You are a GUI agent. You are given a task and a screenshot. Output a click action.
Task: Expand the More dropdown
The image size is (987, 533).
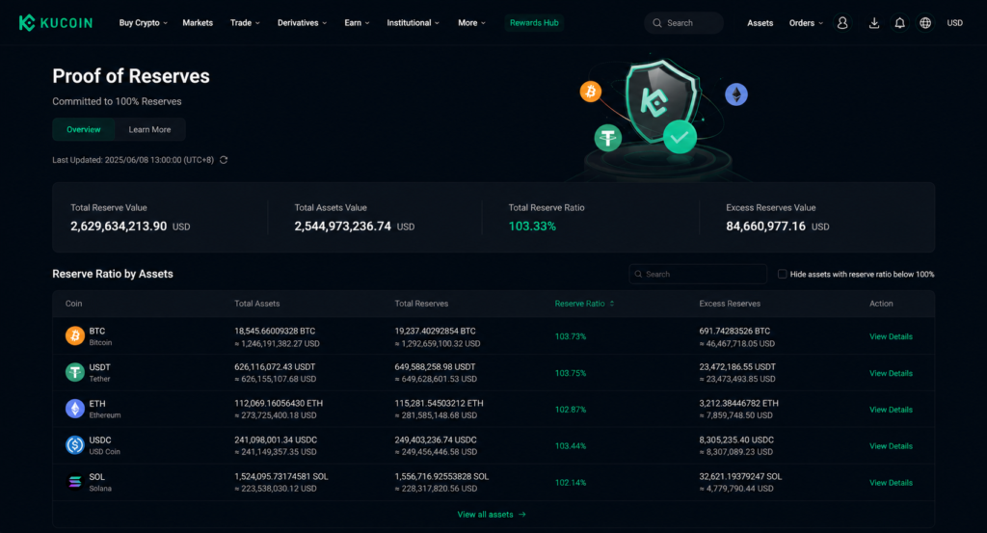pyautogui.click(x=471, y=23)
